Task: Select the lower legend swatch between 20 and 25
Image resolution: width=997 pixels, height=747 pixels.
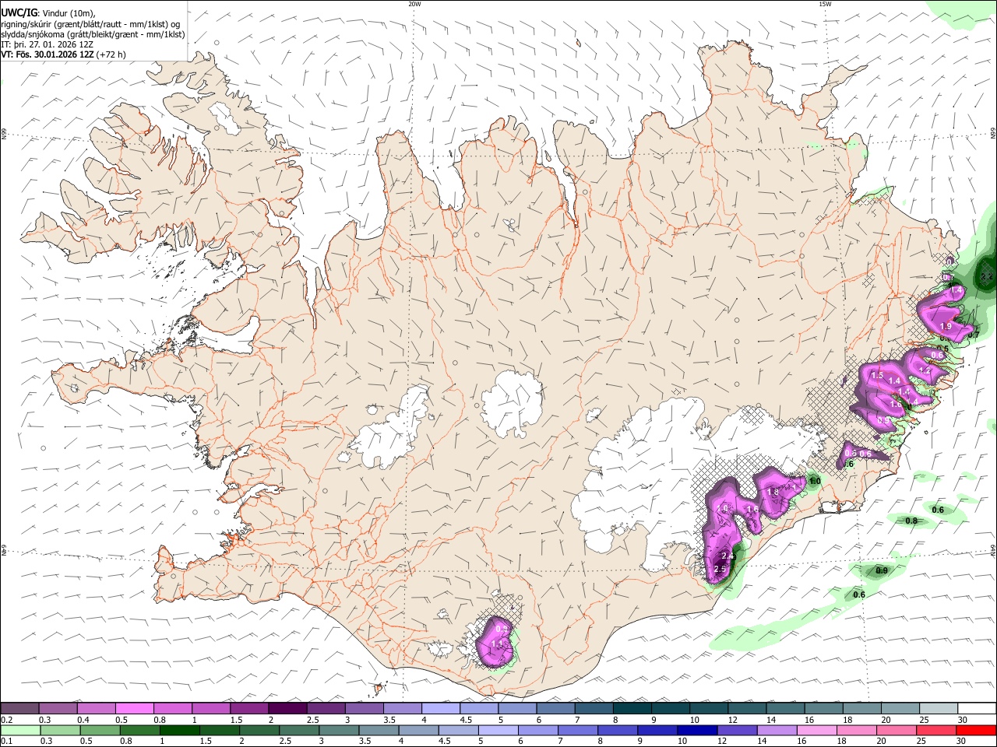Action: click(896, 730)
